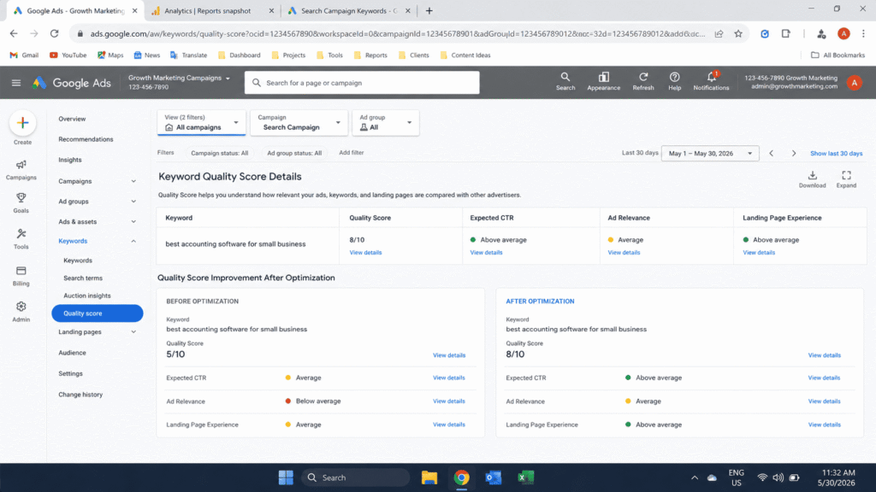Image resolution: width=876 pixels, height=492 pixels.
Task: Expand the Campaigns nav section
Action: pyautogui.click(x=133, y=181)
